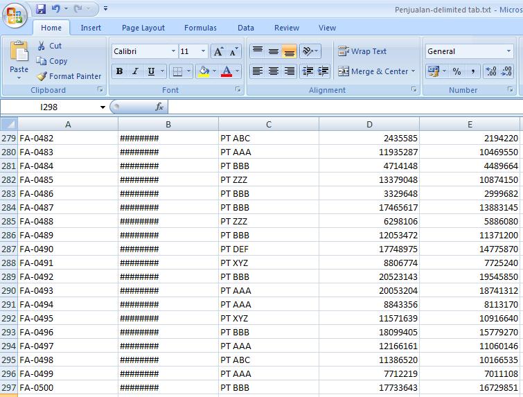
Task: Open the Insert Function fx button
Action: pyautogui.click(x=159, y=107)
